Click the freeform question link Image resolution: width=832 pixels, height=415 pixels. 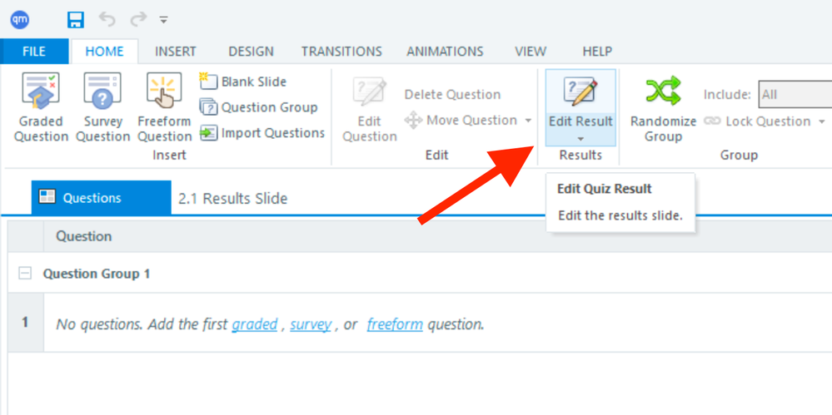pyautogui.click(x=395, y=324)
